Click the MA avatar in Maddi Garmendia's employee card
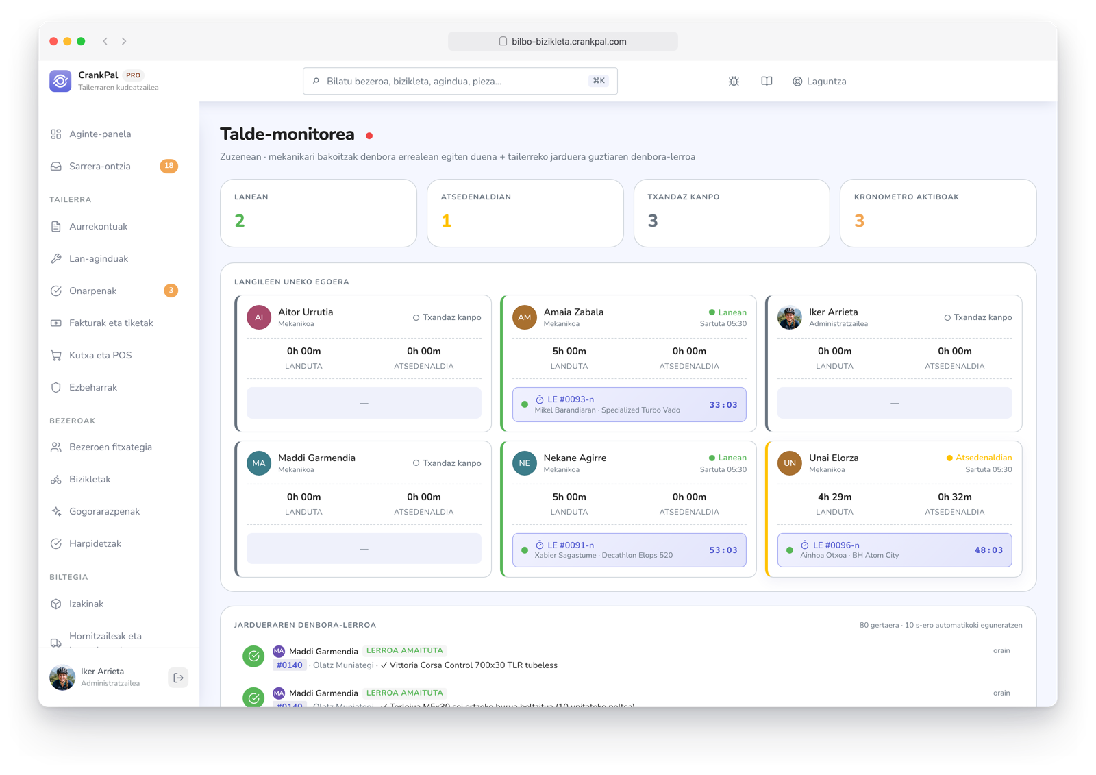This screenshot has width=1096, height=775. pos(259,463)
